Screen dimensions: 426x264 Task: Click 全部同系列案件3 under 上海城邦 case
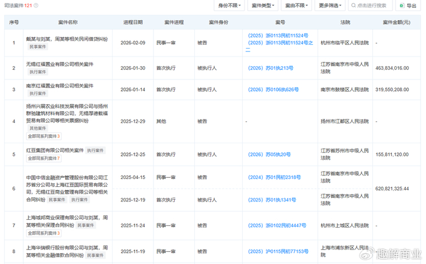(44, 233)
